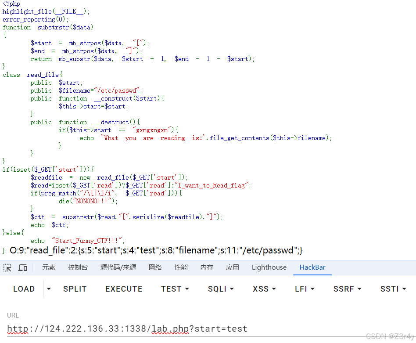Click the "Start_Funny_CTF!!!" string
The width and height of the screenshot is (416, 343).
(87, 241)
